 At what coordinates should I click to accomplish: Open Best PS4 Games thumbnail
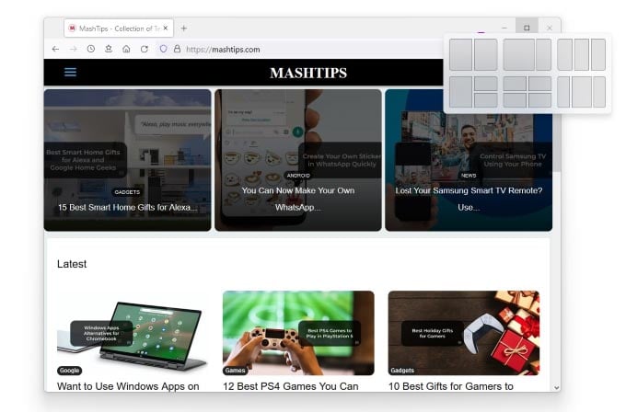298,333
